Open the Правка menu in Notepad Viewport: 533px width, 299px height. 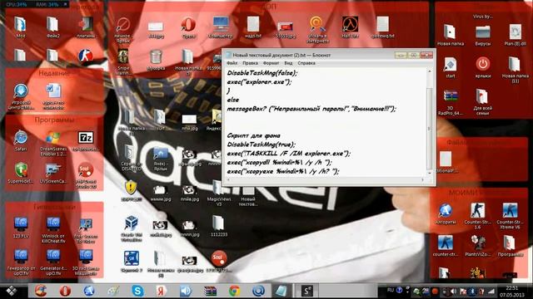250,63
